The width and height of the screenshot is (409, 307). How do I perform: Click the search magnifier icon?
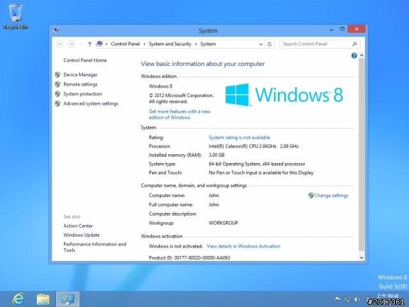(x=355, y=44)
